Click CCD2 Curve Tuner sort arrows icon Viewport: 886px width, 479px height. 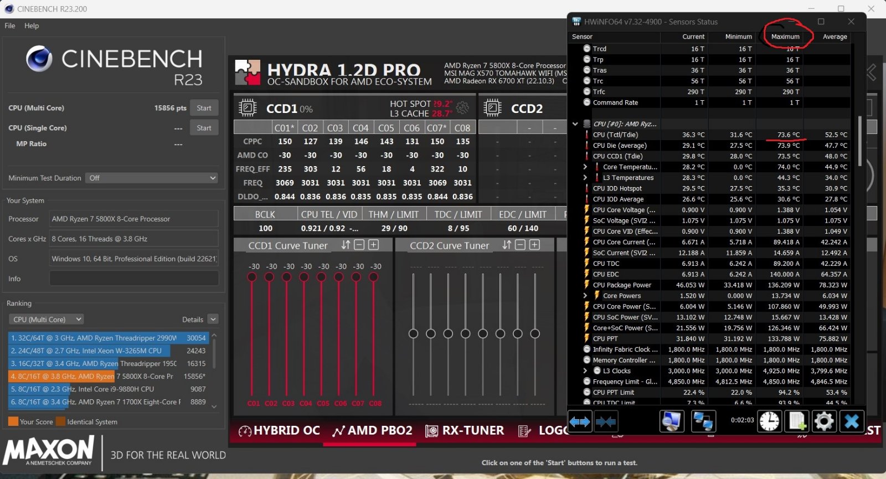506,245
